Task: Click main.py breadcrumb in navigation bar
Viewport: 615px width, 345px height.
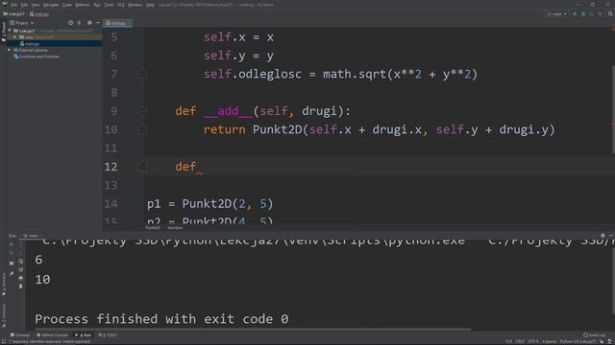Action: [x=38, y=14]
